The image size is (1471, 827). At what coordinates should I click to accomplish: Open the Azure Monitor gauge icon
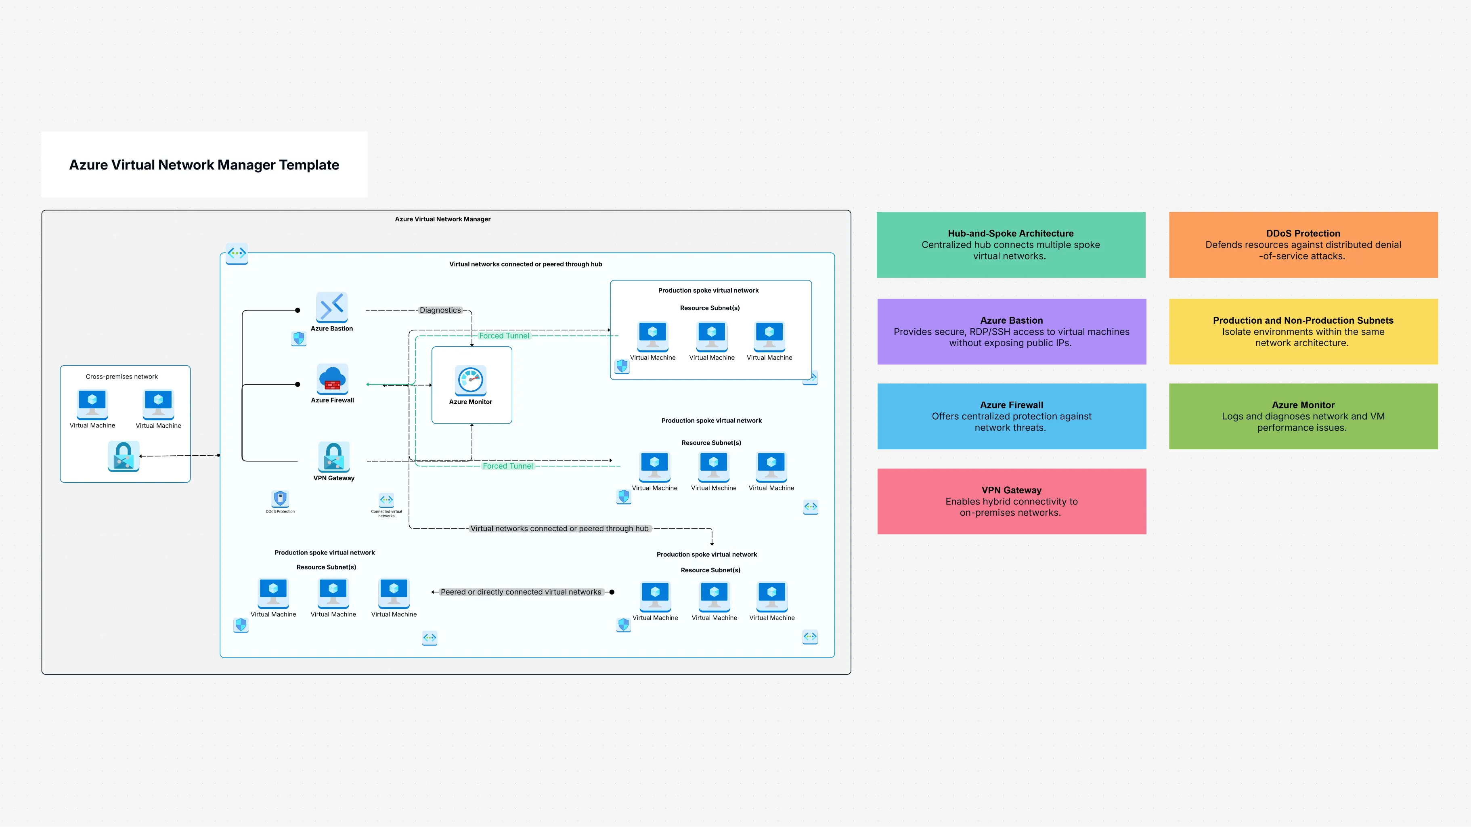click(471, 380)
